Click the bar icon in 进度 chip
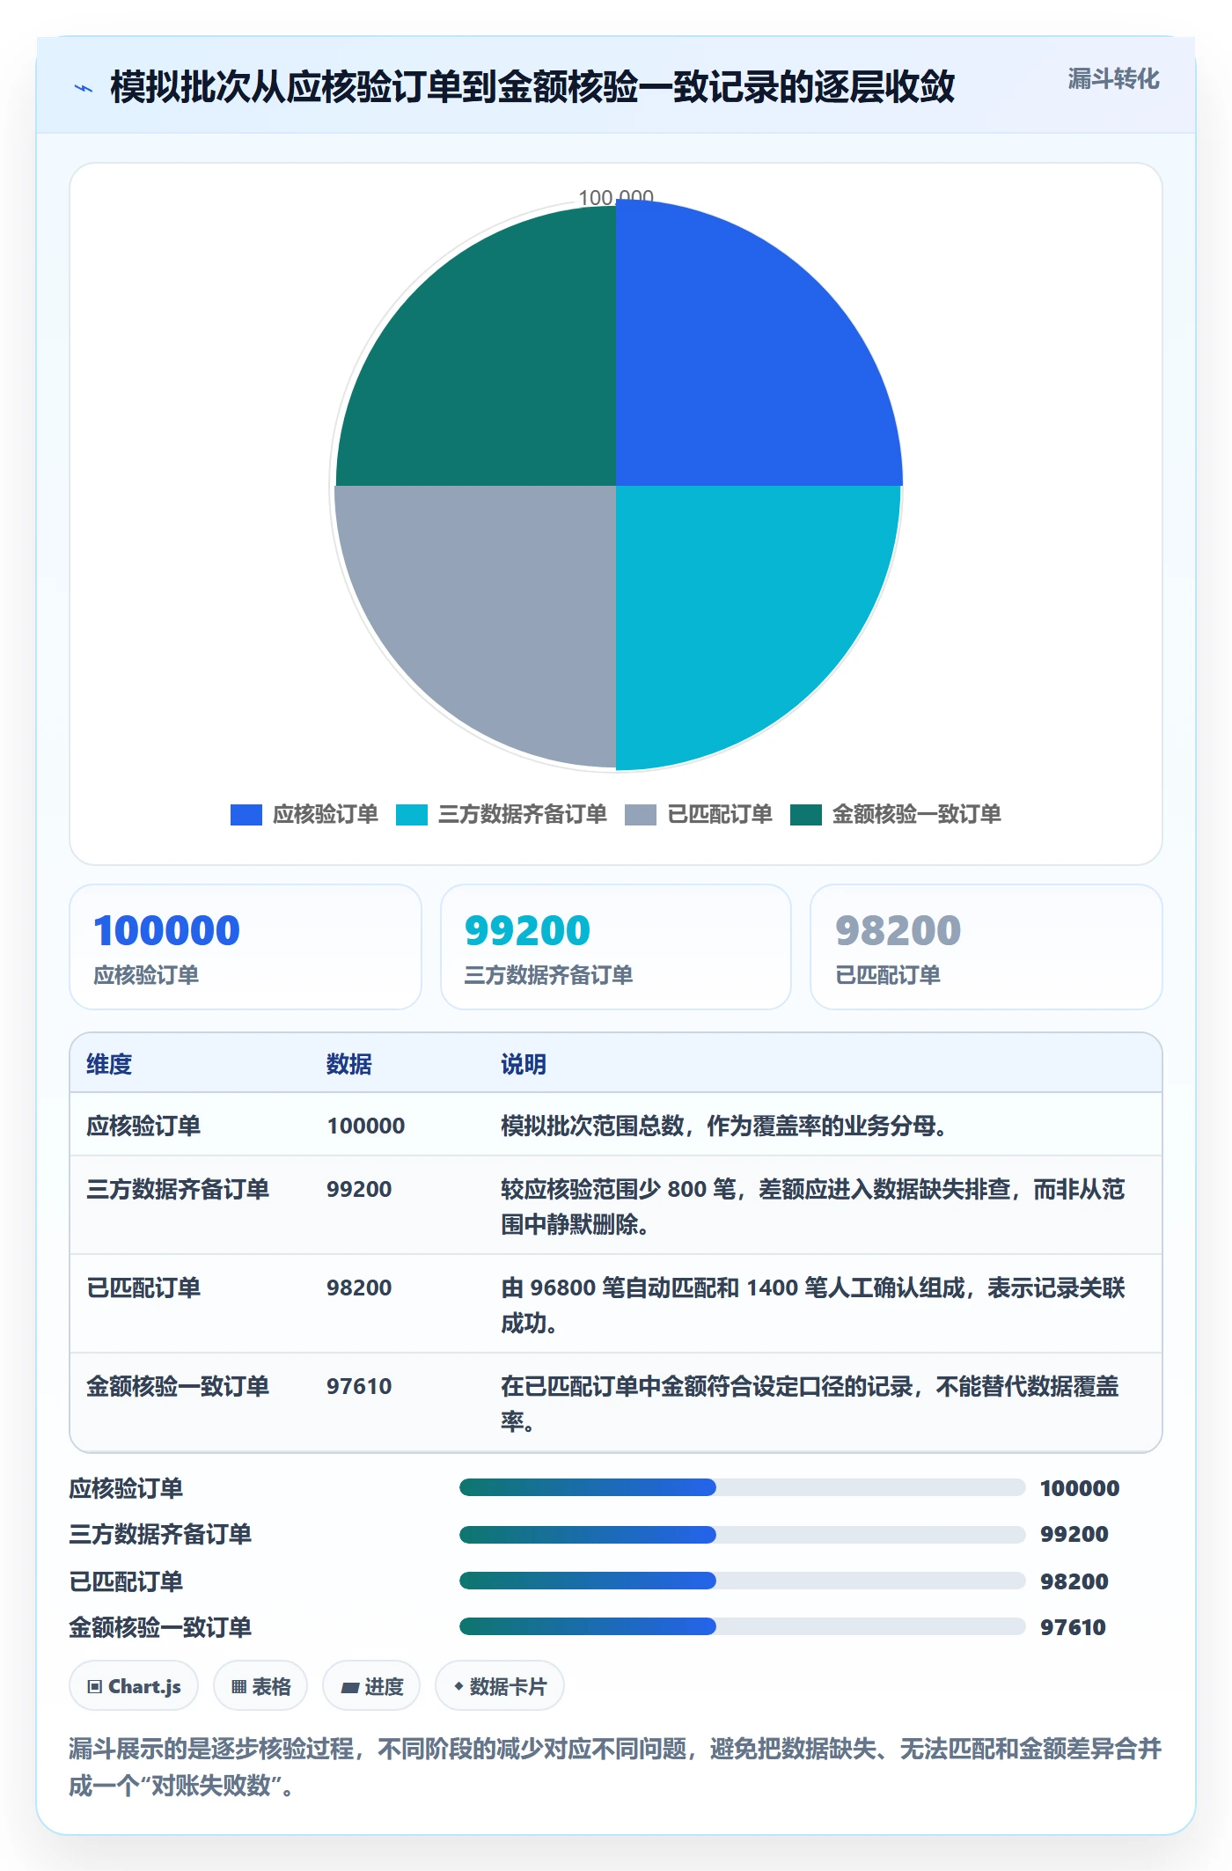This screenshot has width=1232, height=1871. pos(350,1688)
